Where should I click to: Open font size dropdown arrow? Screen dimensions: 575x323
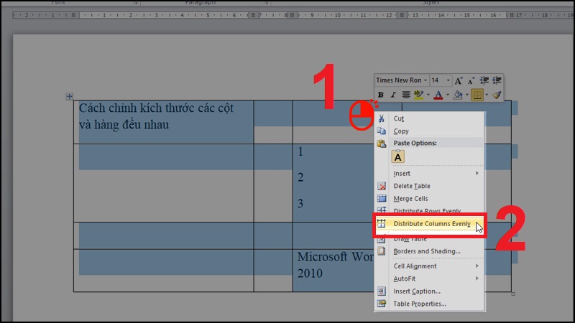point(448,80)
